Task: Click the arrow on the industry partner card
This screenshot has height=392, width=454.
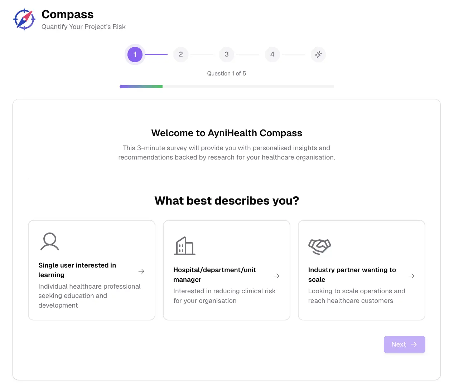Action: (411, 276)
